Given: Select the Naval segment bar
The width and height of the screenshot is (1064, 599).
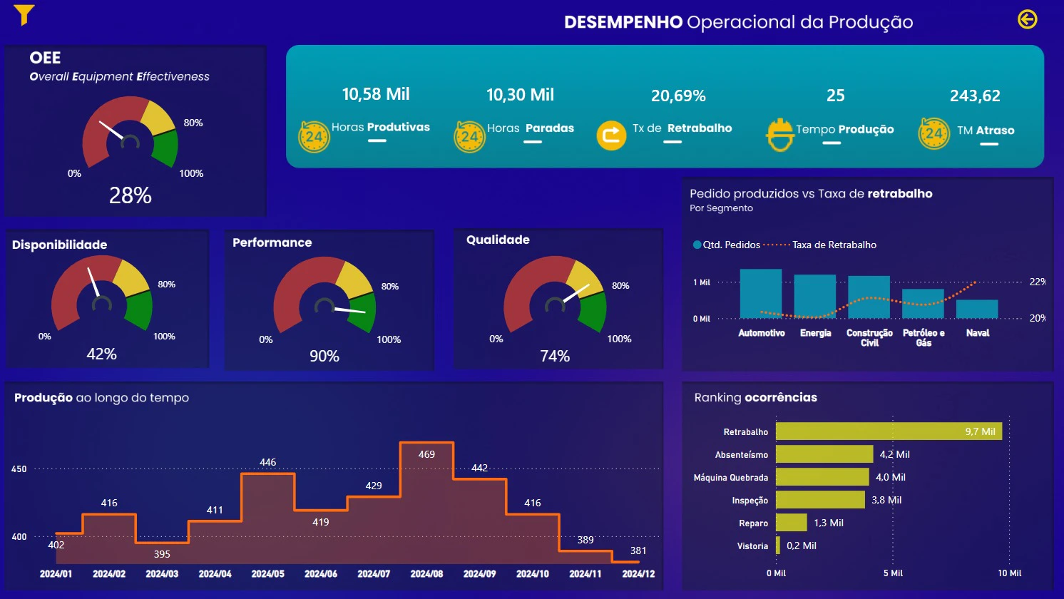Looking at the screenshot, I should click(x=977, y=309).
